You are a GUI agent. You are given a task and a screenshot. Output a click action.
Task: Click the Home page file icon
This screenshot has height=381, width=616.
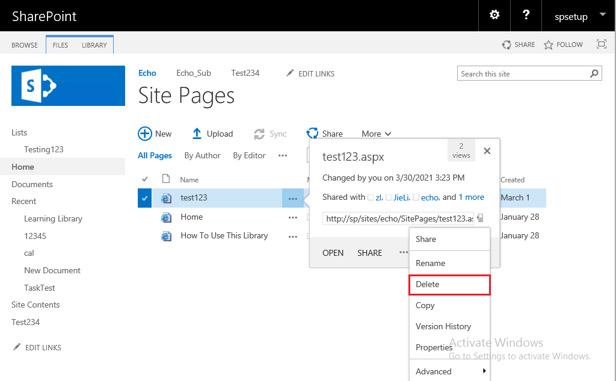pyautogui.click(x=167, y=217)
